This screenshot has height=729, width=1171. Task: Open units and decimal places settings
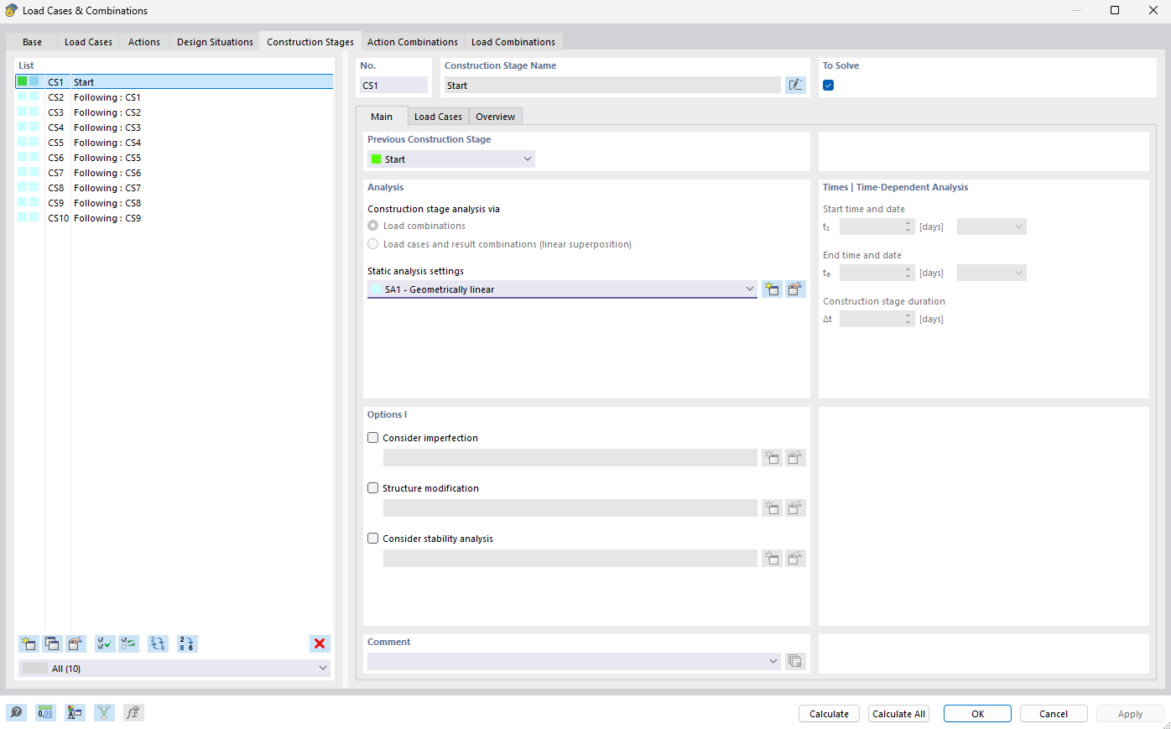[45, 712]
